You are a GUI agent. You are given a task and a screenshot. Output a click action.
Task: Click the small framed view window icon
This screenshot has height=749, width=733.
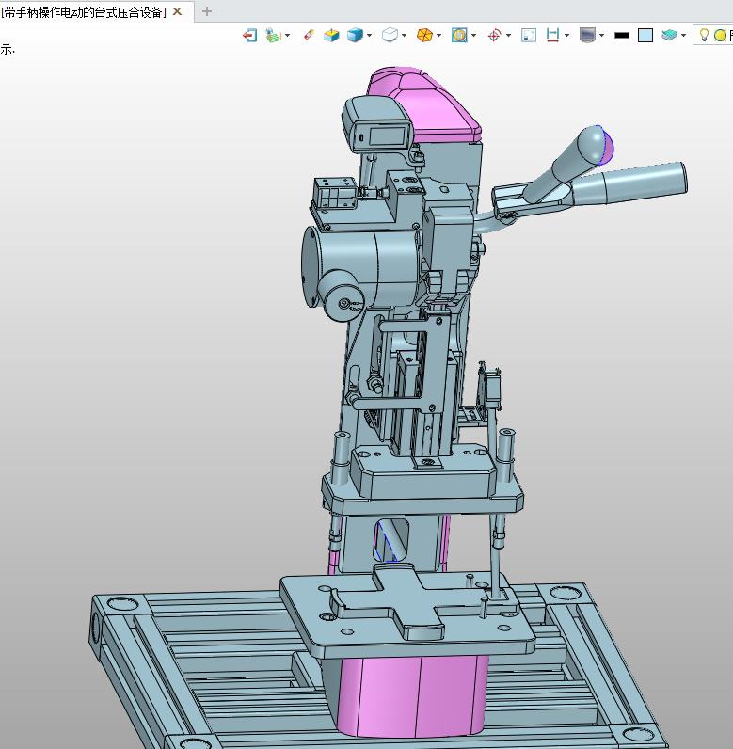529,36
